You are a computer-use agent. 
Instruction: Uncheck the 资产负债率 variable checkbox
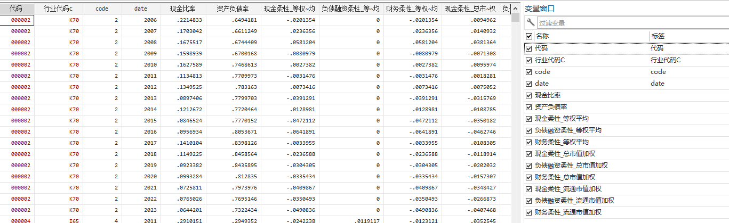point(529,107)
